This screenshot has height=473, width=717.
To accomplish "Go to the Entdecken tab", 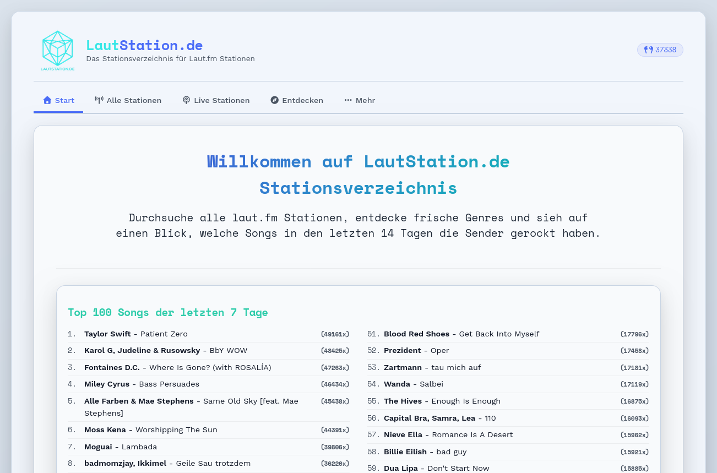I will [297, 100].
